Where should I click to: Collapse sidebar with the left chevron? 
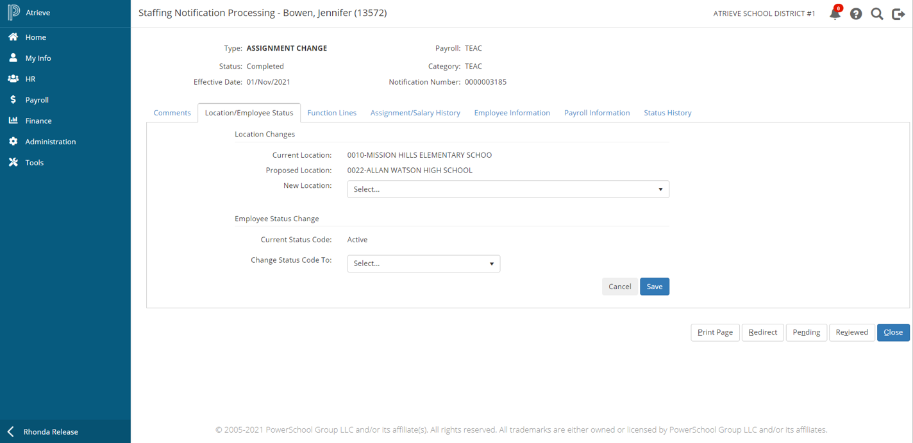coord(10,431)
